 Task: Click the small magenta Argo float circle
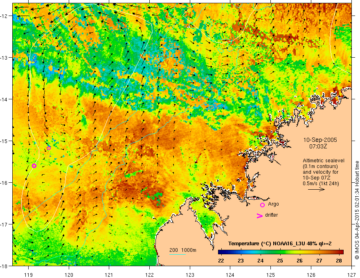pyautogui.click(x=49, y=148)
